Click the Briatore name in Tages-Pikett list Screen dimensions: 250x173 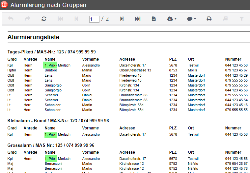[x=51, y=70]
